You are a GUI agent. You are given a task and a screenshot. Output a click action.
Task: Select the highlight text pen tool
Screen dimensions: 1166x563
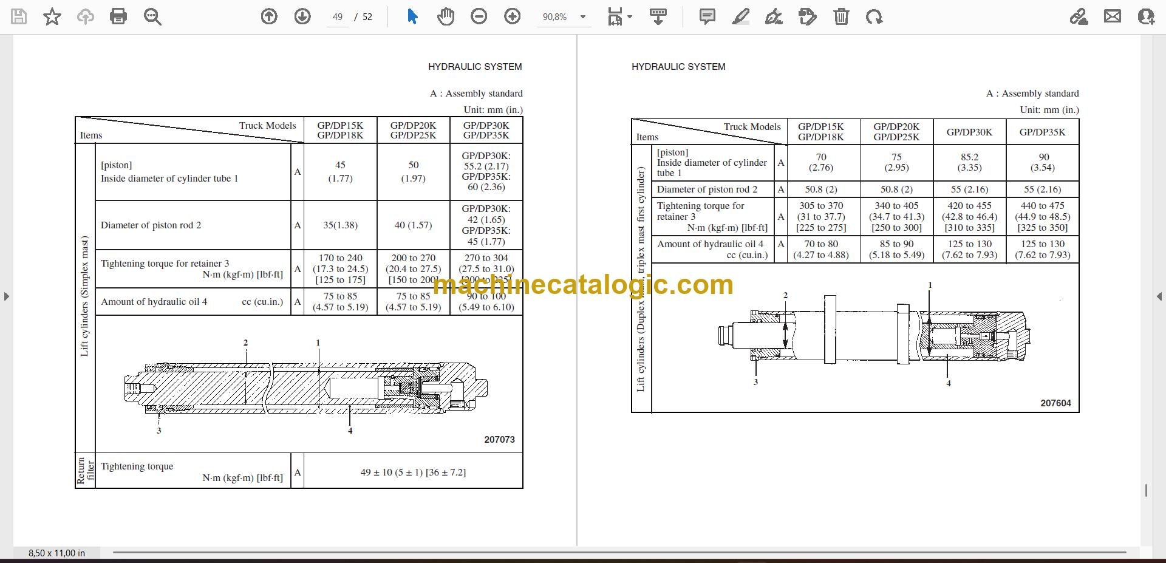pos(741,16)
